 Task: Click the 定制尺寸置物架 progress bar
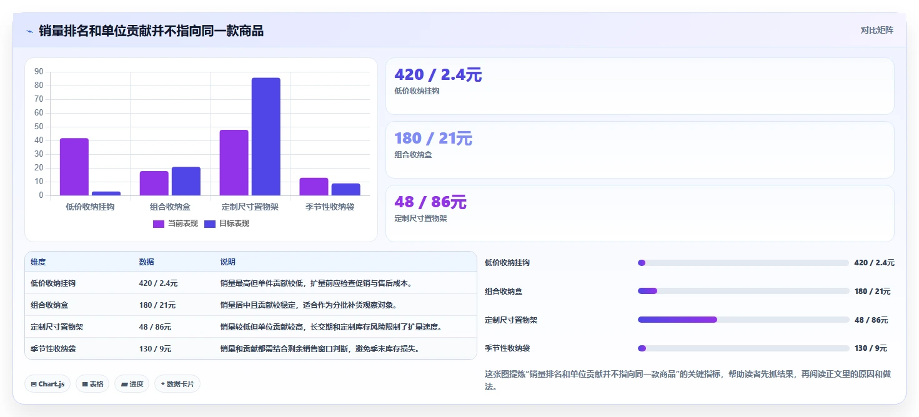pyautogui.click(x=743, y=320)
